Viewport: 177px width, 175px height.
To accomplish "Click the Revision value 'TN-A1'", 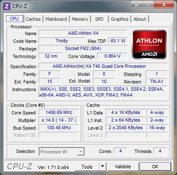I will pos(157,81).
